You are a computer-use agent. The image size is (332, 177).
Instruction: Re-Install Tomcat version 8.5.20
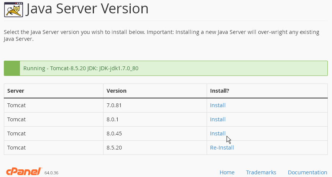point(222,148)
